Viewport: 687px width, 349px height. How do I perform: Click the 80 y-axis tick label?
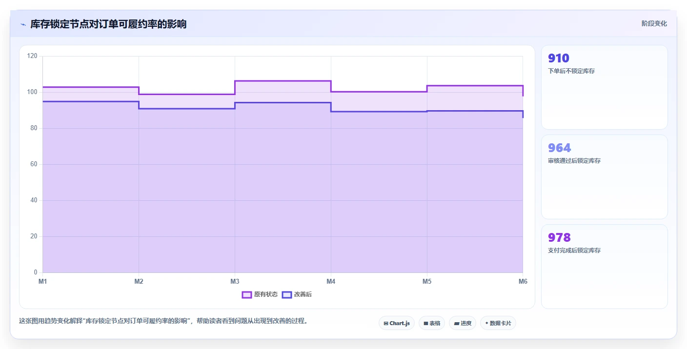[34, 128]
